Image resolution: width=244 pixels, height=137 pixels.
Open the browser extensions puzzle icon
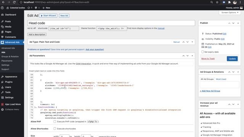tap(229, 2)
